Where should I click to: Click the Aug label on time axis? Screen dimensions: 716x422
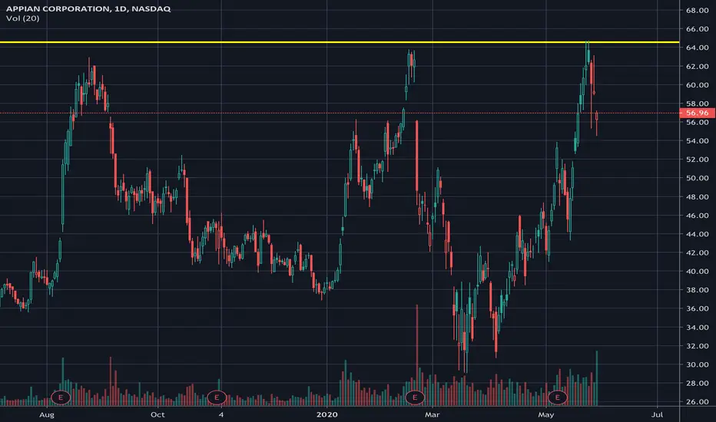point(47,414)
